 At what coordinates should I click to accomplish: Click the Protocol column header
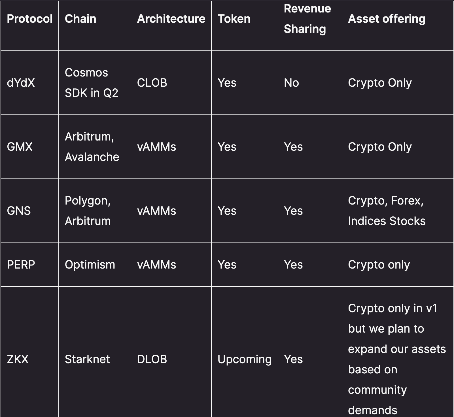pyautogui.click(x=30, y=19)
